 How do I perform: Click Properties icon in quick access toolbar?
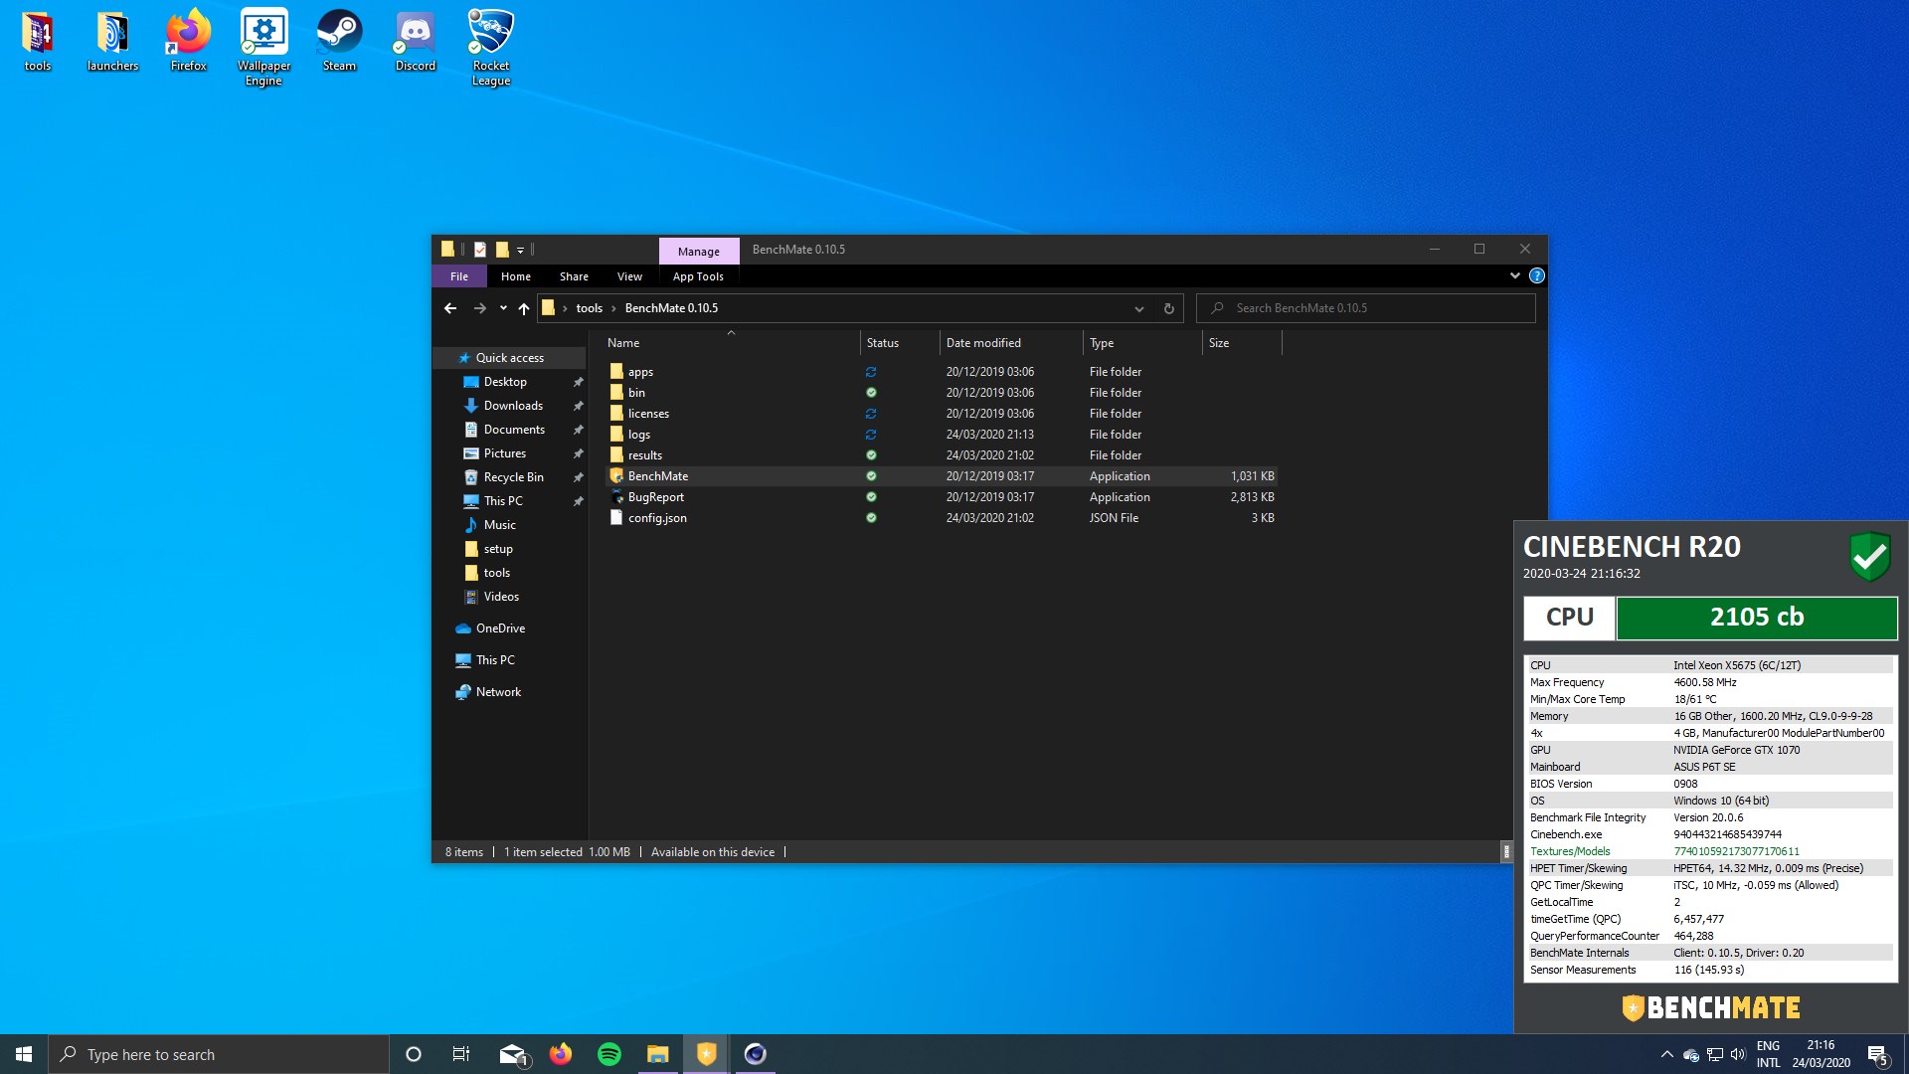[480, 250]
